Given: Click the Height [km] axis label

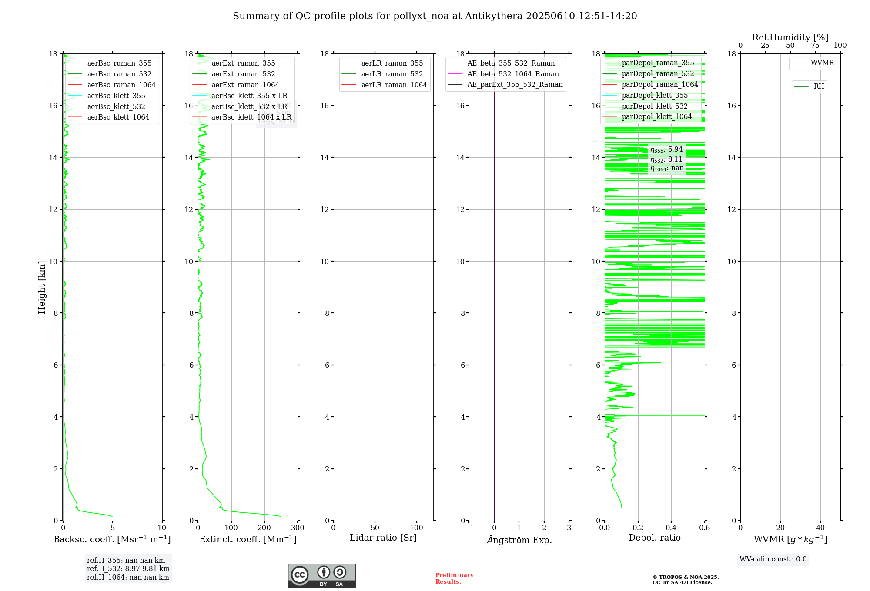Looking at the screenshot, I should 42,287.
